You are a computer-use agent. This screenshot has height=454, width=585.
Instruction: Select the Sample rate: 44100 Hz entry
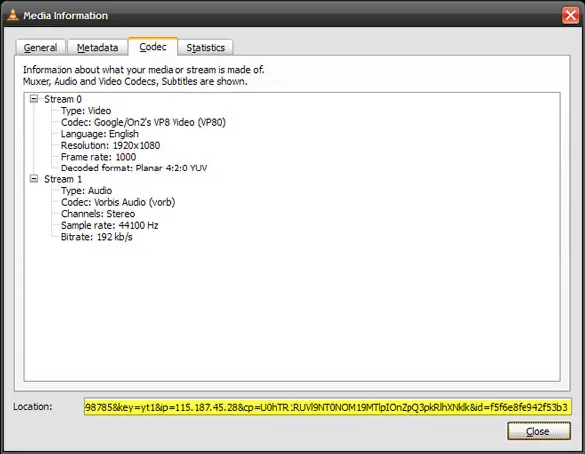coord(110,225)
